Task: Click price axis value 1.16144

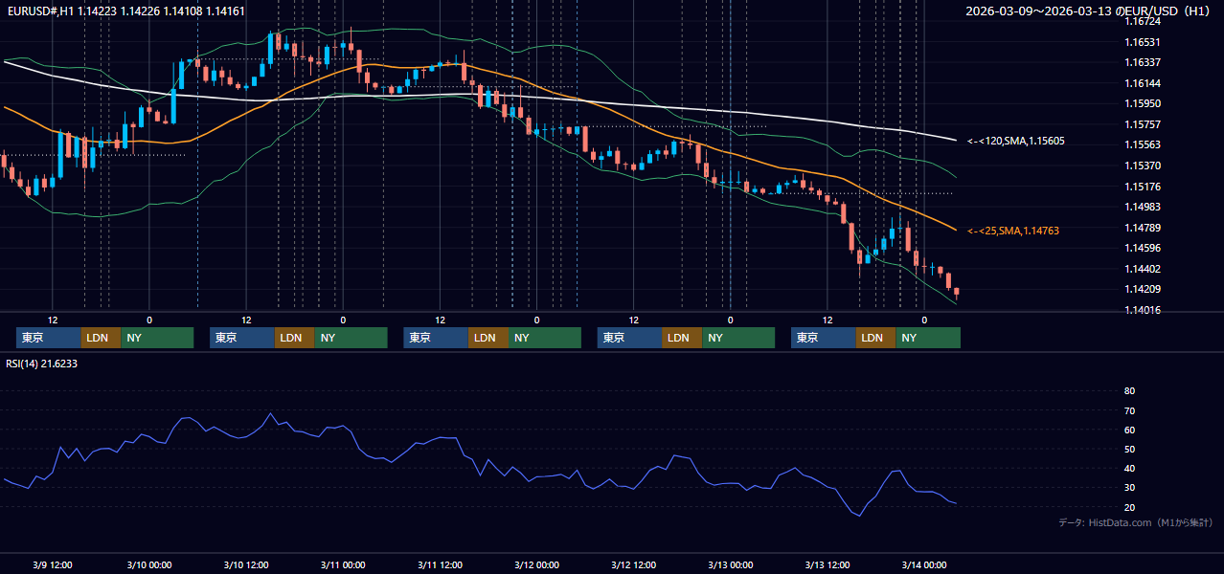Action: pyautogui.click(x=1142, y=83)
